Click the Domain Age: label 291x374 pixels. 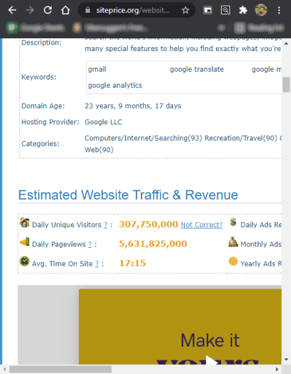coord(43,106)
